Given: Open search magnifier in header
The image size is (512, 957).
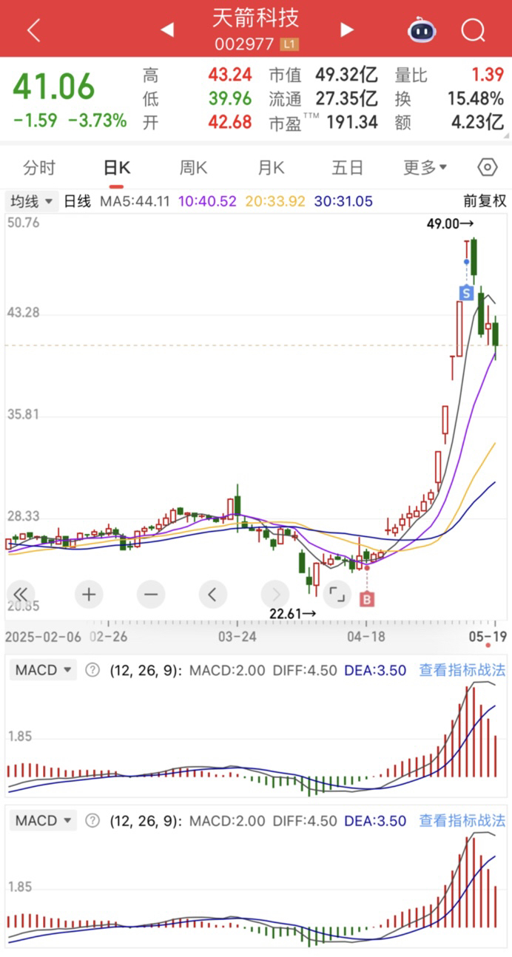Looking at the screenshot, I should click(x=473, y=30).
